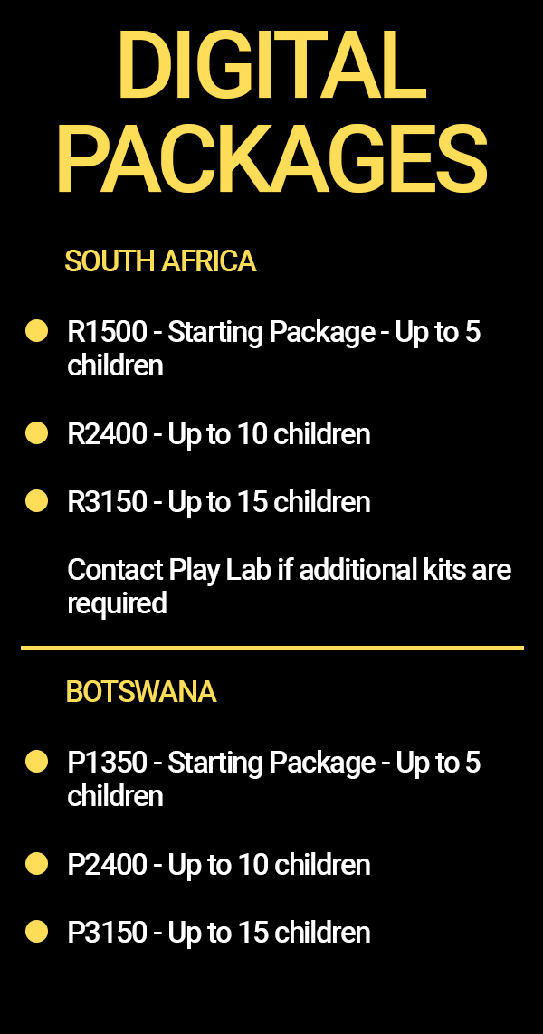Click the yellow bullet beside P1350 package
The height and width of the screenshot is (1034, 543).
click(37, 762)
